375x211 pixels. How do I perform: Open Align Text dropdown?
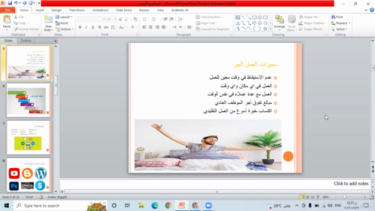207,23
